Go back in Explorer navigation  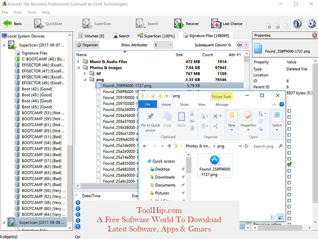pyautogui.click(x=145, y=146)
